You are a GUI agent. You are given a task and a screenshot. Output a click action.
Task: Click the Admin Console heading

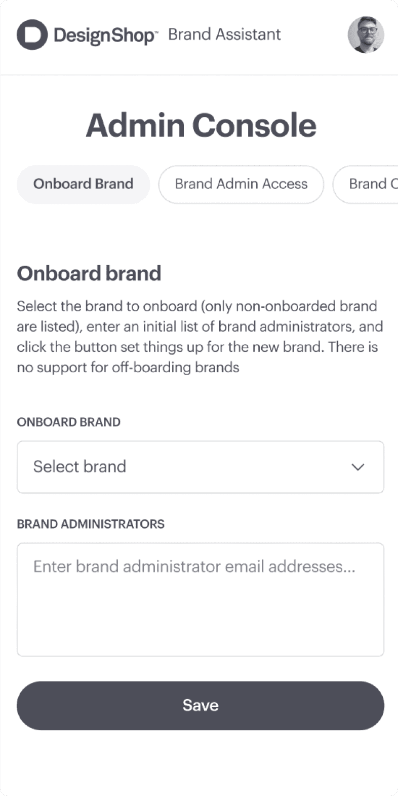coord(200,125)
